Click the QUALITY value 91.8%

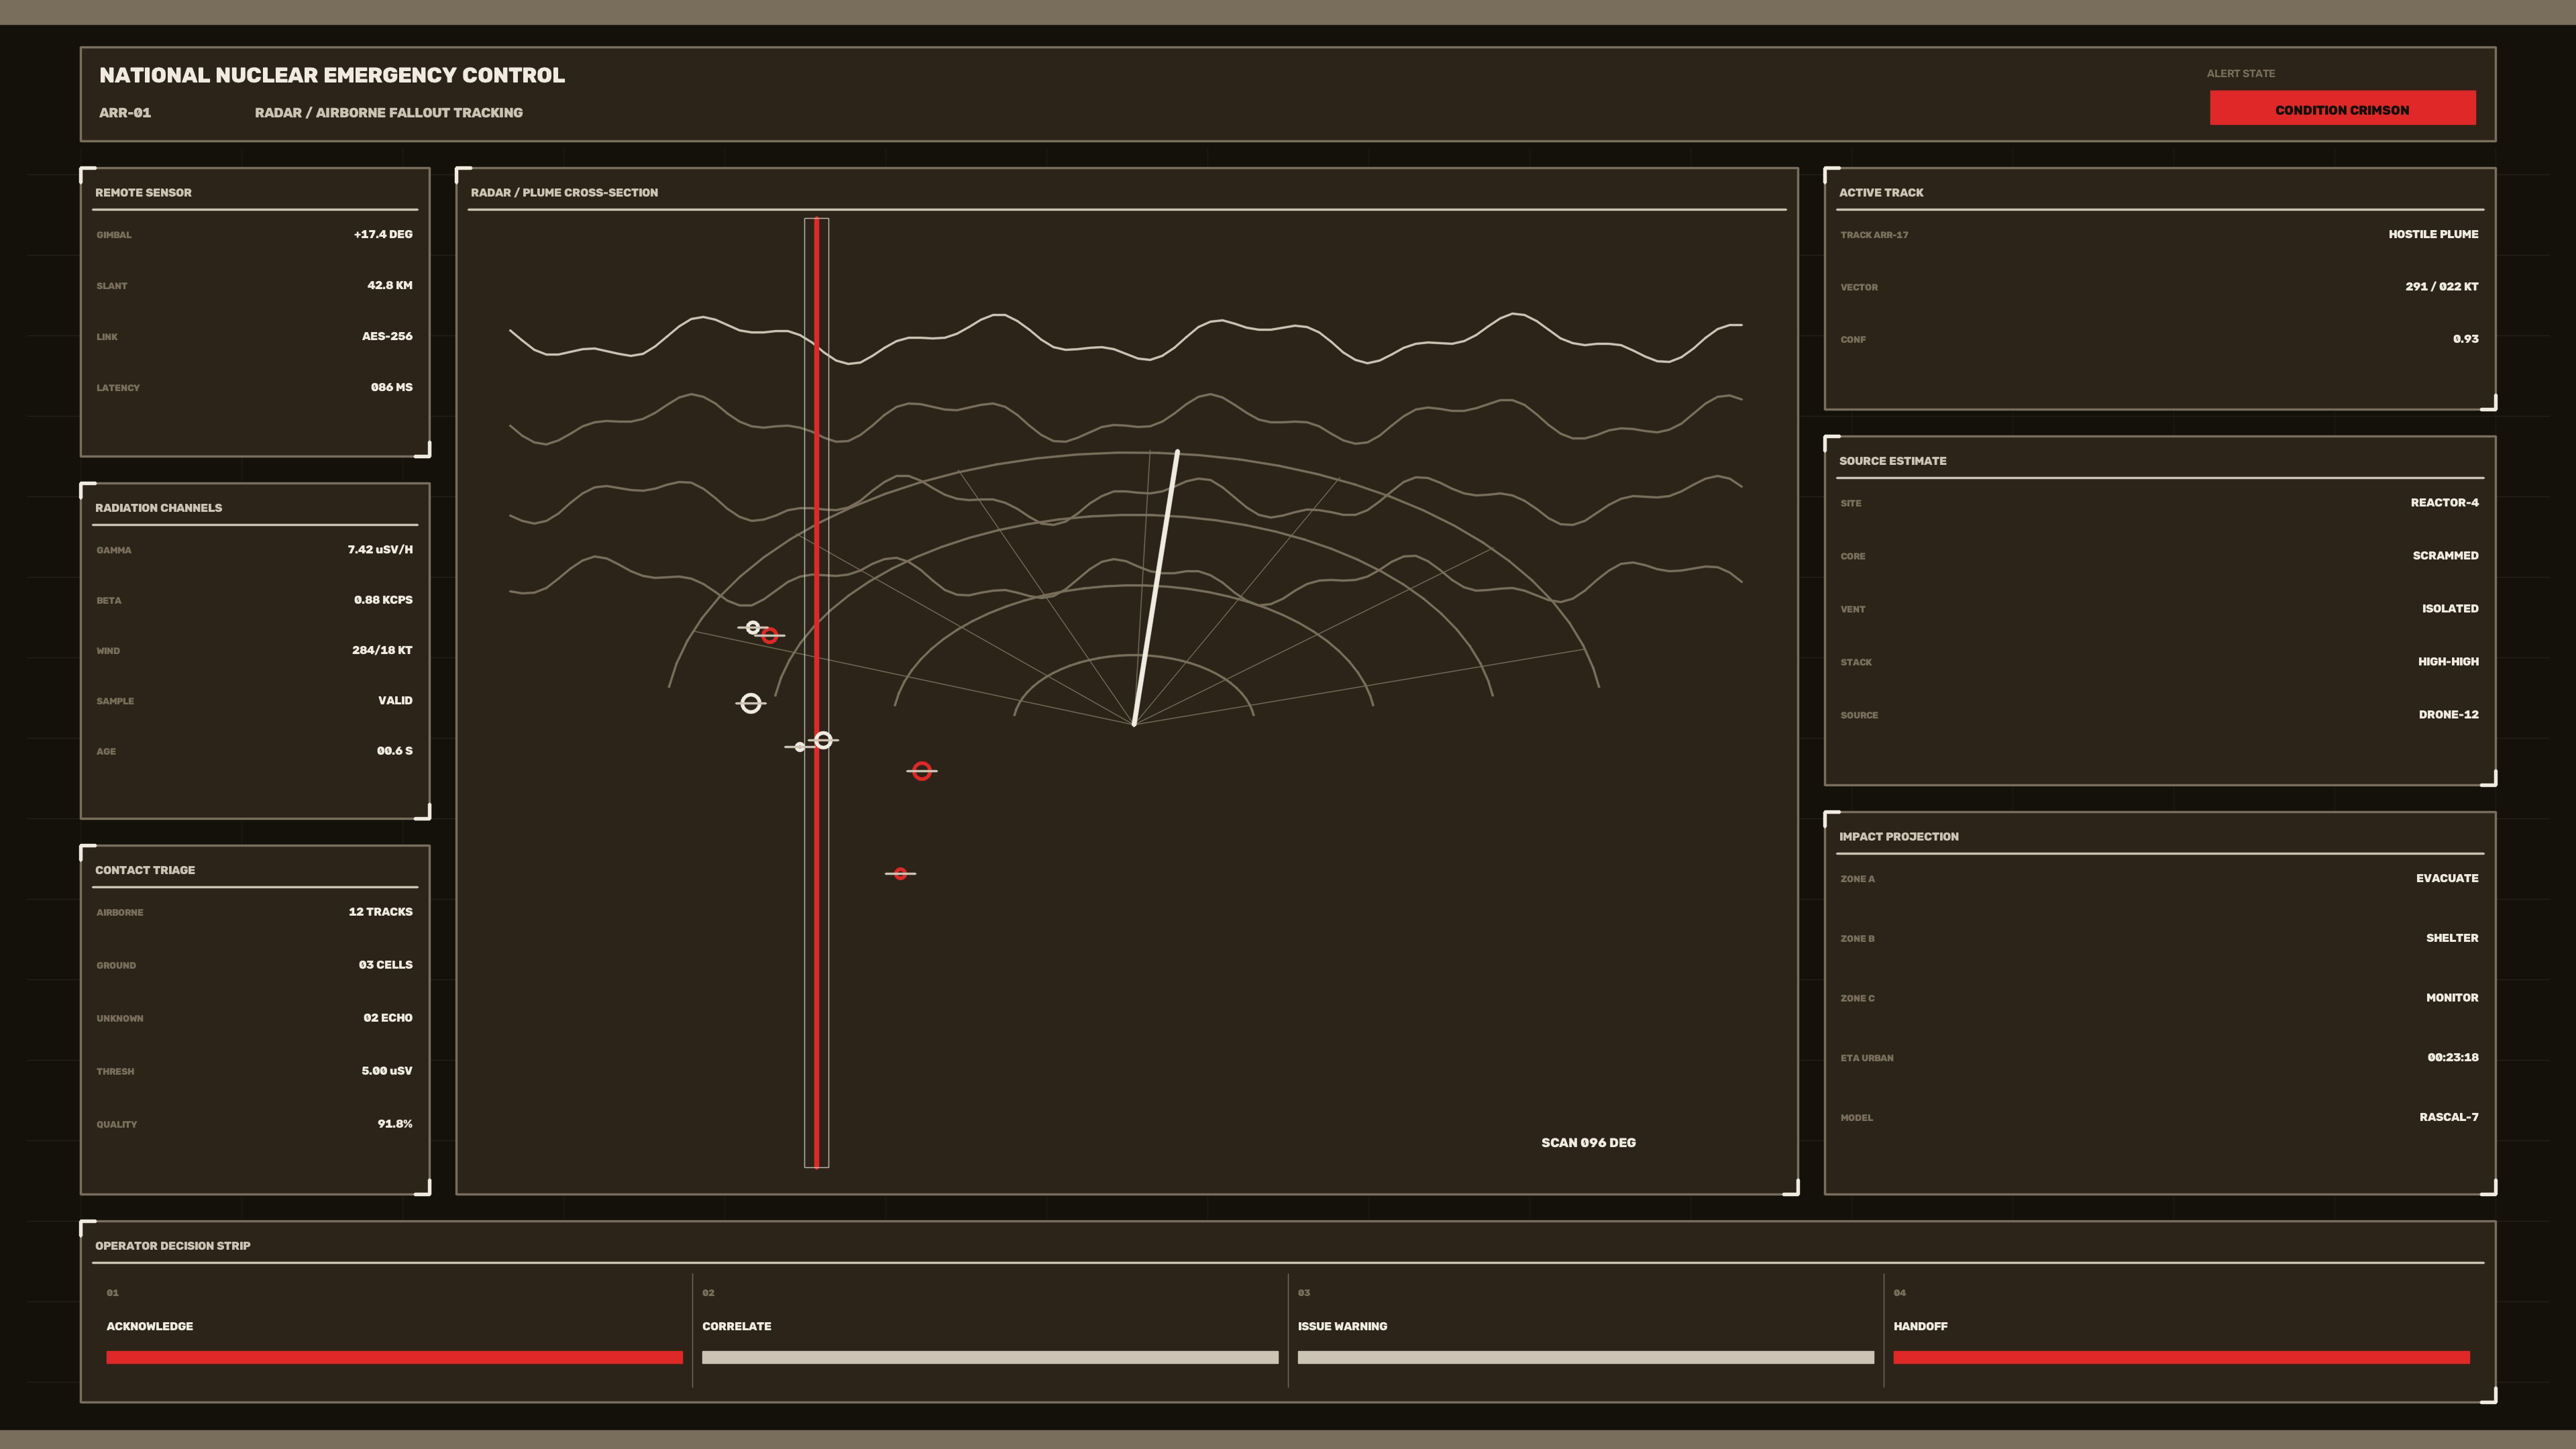click(x=395, y=1124)
